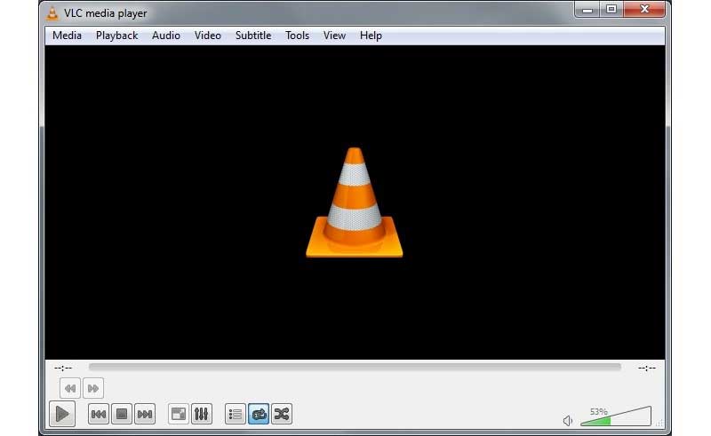This screenshot has height=436, width=711.
Task: Open the Help menu
Action: click(x=371, y=36)
